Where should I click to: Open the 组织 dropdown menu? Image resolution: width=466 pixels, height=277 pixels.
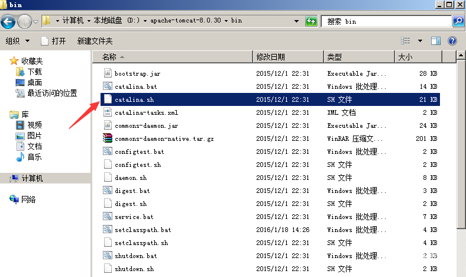pyautogui.click(x=18, y=41)
